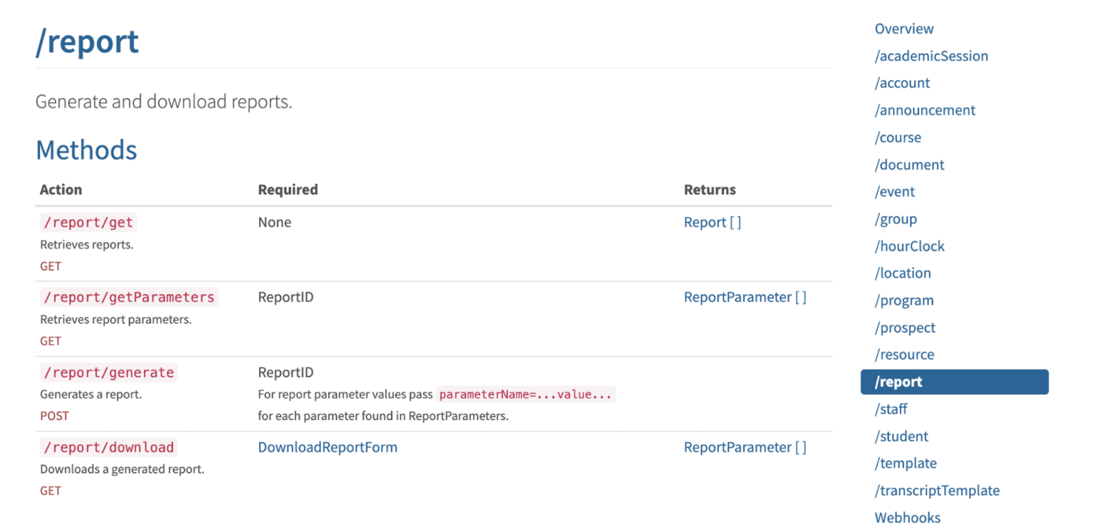
Task: Open ReportParameter link in download row
Action: (744, 447)
